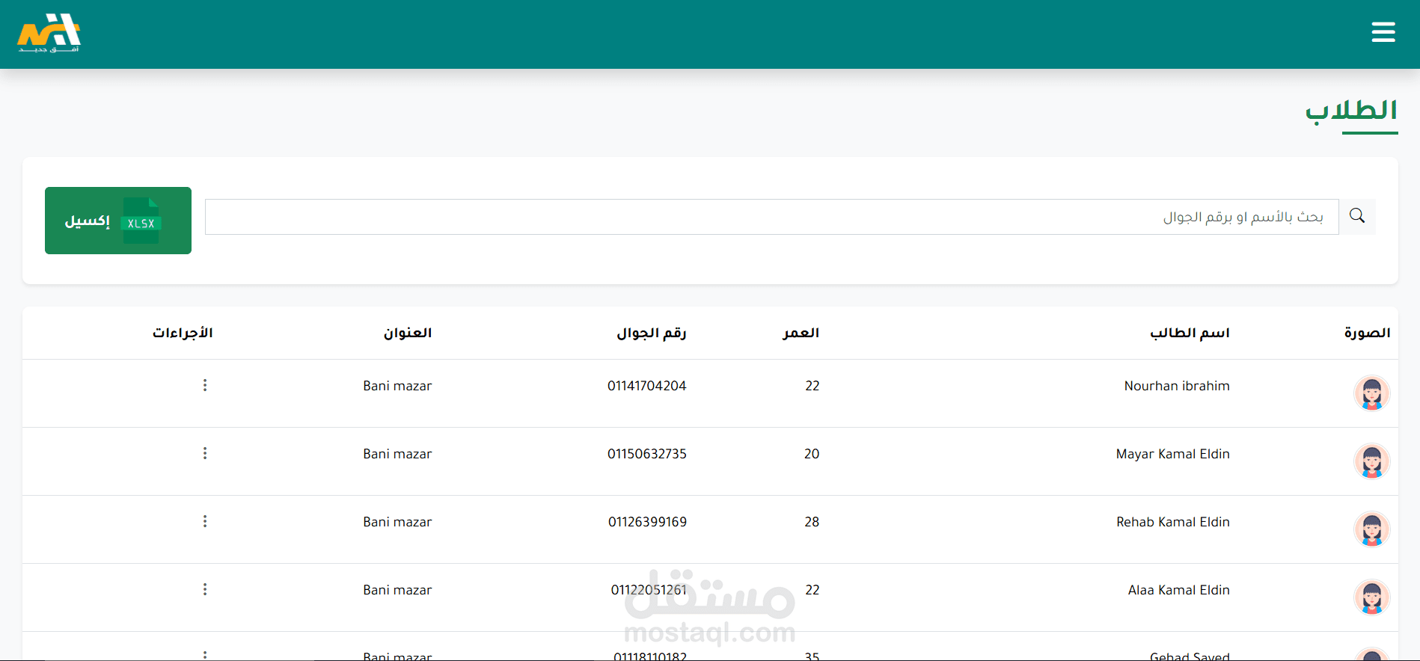Click the رقم الجوال column header
This screenshot has width=1420, height=661.
[651, 333]
